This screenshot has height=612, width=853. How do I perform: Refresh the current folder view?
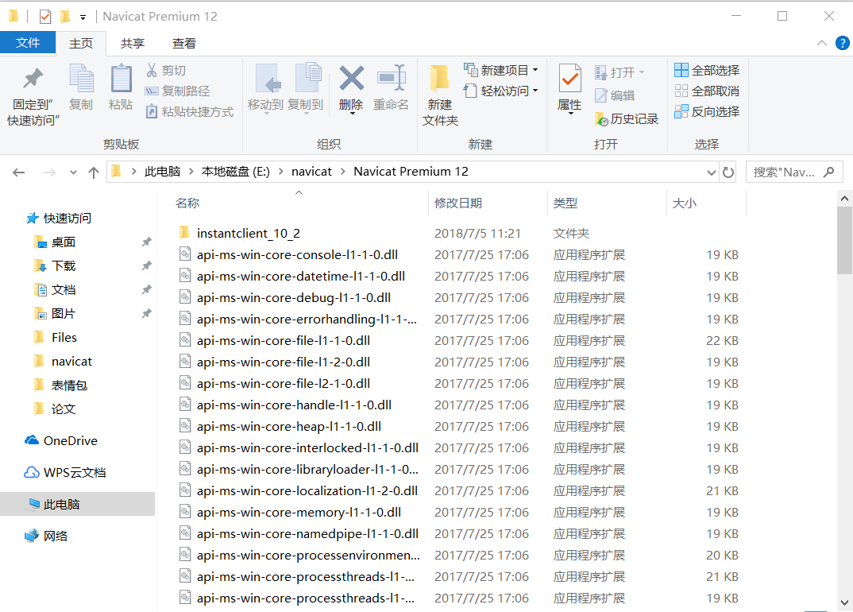(728, 172)
